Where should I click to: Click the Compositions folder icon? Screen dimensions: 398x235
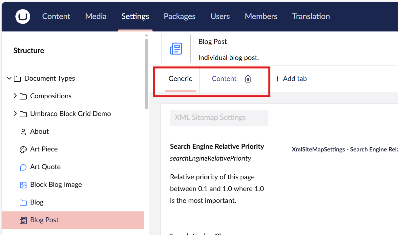tap(23, 96)
